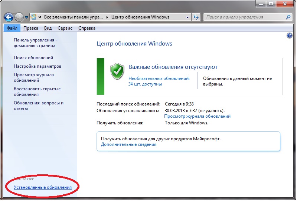Open the Сервис menu
This screenshot has width=297, height=201.
pyautogui.click(x=65, y=28)
